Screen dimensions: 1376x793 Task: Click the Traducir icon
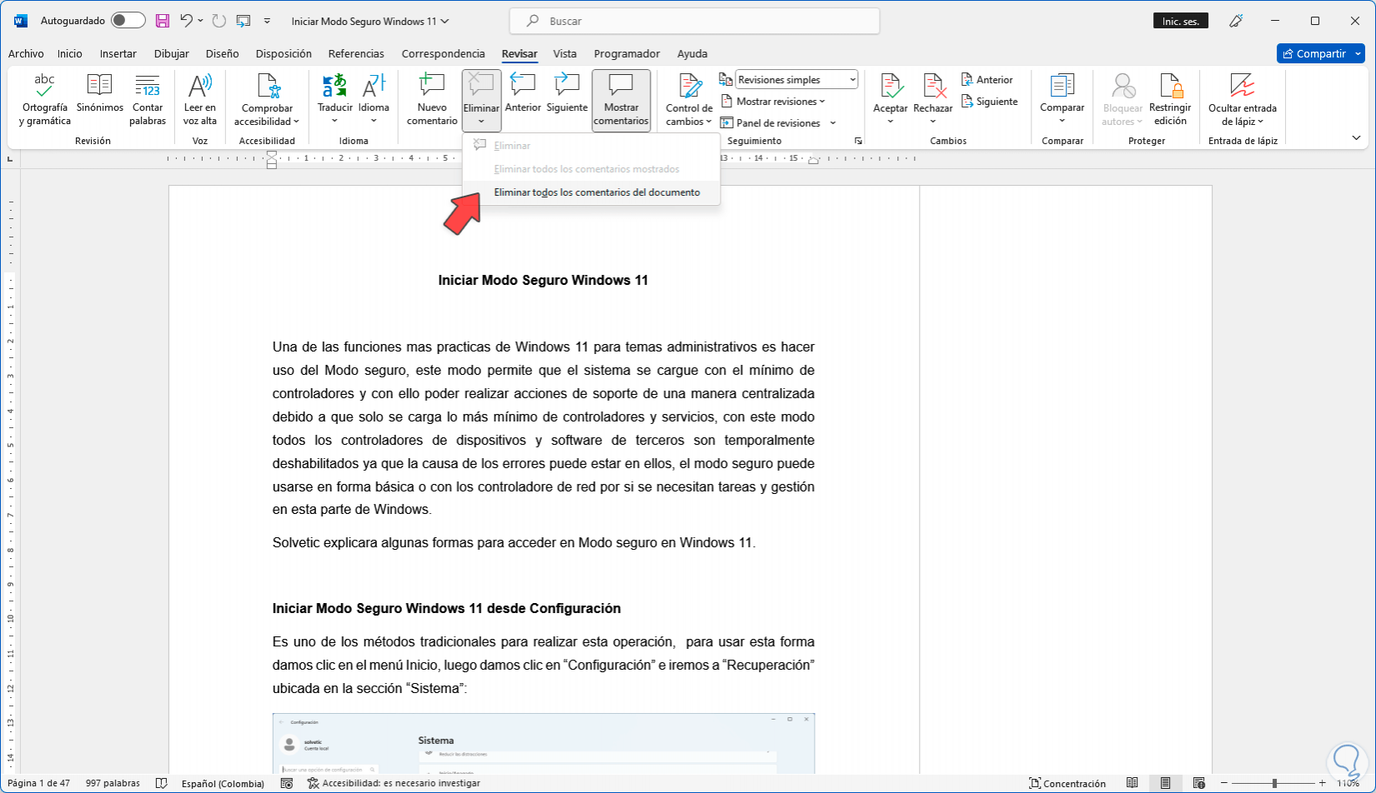point(335,85)
